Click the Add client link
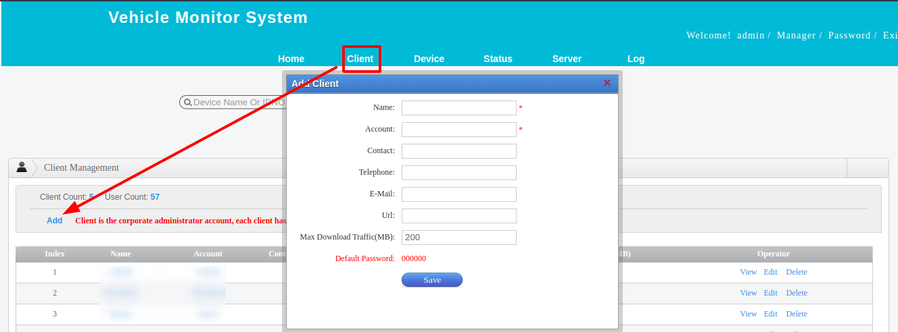The width and height of the screenshot is (898, 332). [55, 221]
